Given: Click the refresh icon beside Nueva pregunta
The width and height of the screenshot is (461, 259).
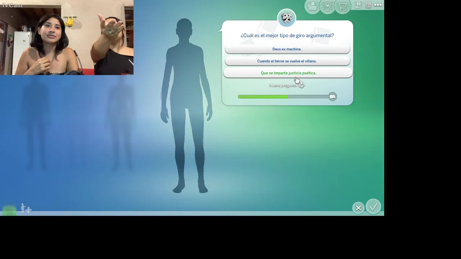Looking at the screenshot, I should (301, 85).
